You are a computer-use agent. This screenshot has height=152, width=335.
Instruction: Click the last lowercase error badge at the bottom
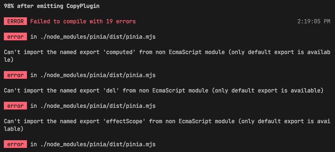[15, 144]
